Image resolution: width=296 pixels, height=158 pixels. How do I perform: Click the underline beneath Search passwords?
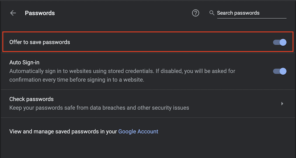pos(251,18)
